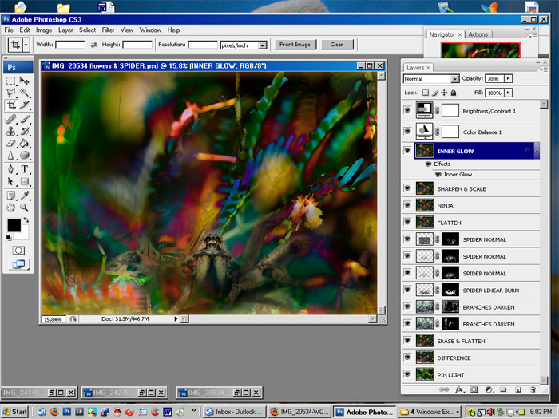Click the trash icon to delete layer
Screen dimensions: 559x419
pos(532,389)
